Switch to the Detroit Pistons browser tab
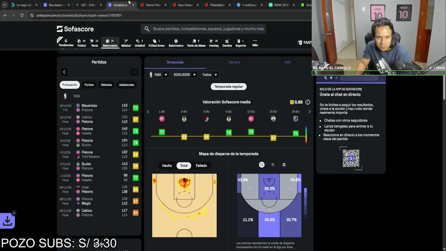 click(154, 5)
